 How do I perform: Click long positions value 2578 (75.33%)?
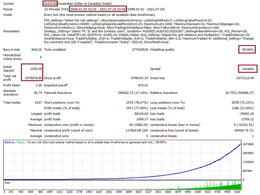pos(243,102)
